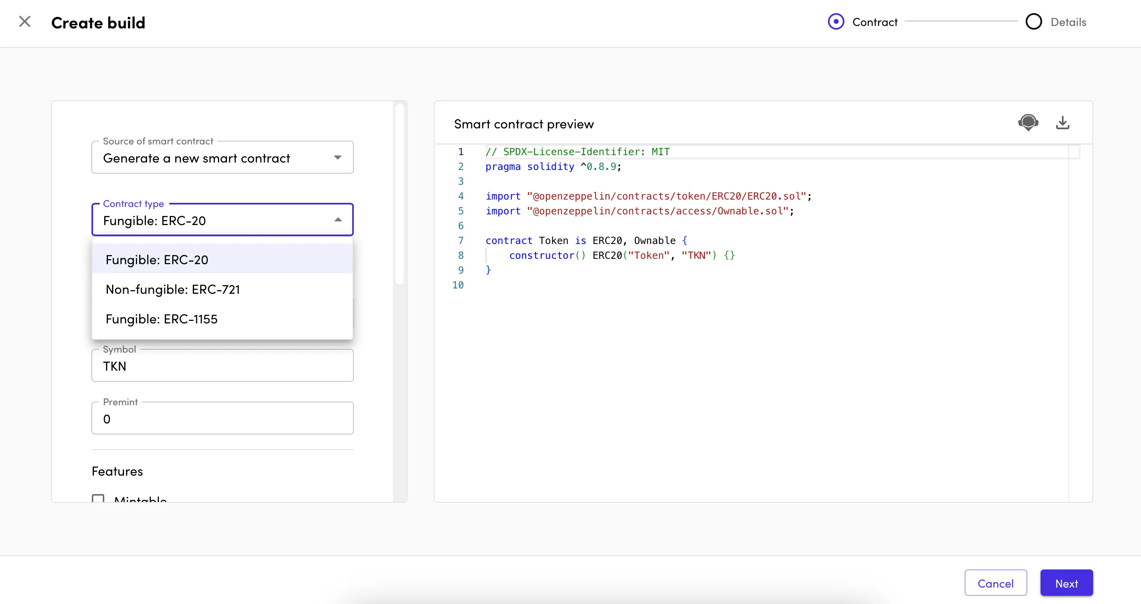The height and width of the screenshot is (604, 1141).
Task: Click the support assistant headset icon
Action: coord(1029,123)
